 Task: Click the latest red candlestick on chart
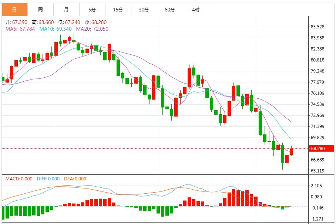click(x=292, y=152)
